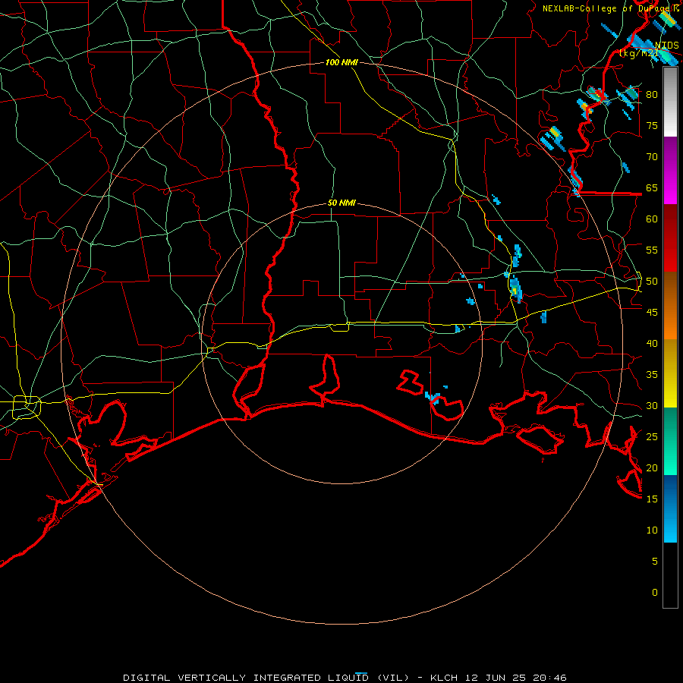
Task: Click the scale value 10
Action: [x=652, y=530]
